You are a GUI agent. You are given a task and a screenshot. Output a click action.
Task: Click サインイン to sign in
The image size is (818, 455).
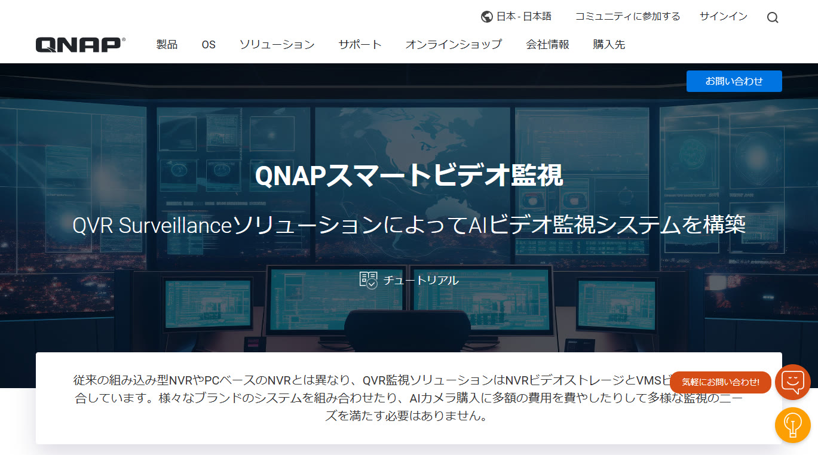(723, 17)
